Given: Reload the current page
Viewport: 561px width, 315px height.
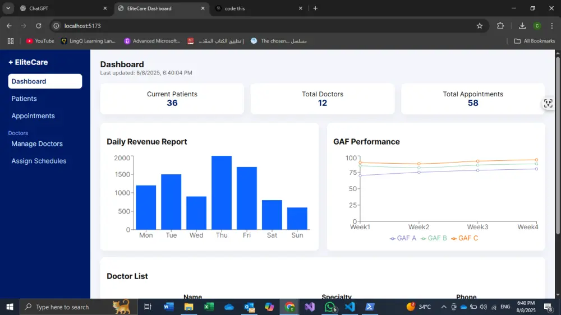Looking at the screenshot, I should [39, 26].
